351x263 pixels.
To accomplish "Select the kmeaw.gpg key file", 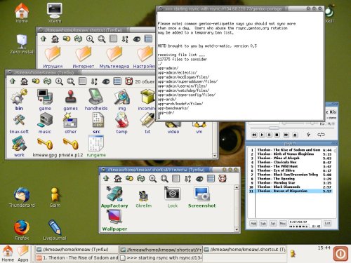I will (44, 147).
